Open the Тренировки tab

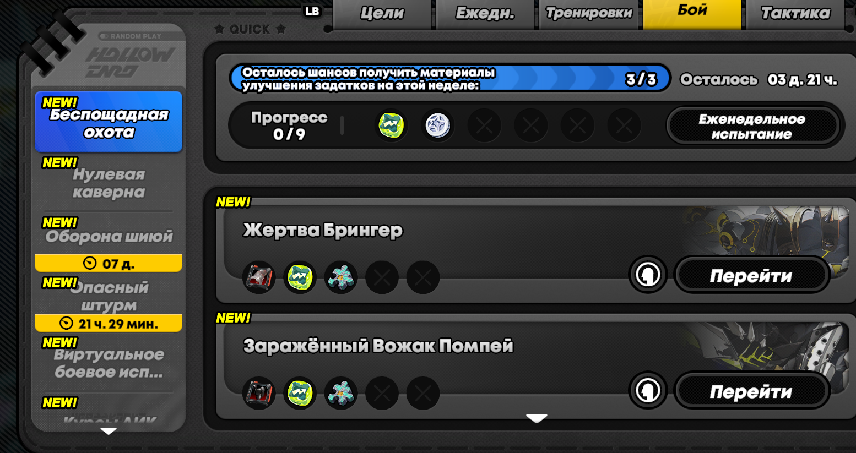(x=589, y=14)
